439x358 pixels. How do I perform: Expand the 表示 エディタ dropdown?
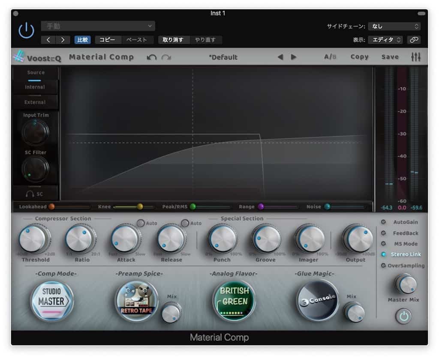pos(385,40)
